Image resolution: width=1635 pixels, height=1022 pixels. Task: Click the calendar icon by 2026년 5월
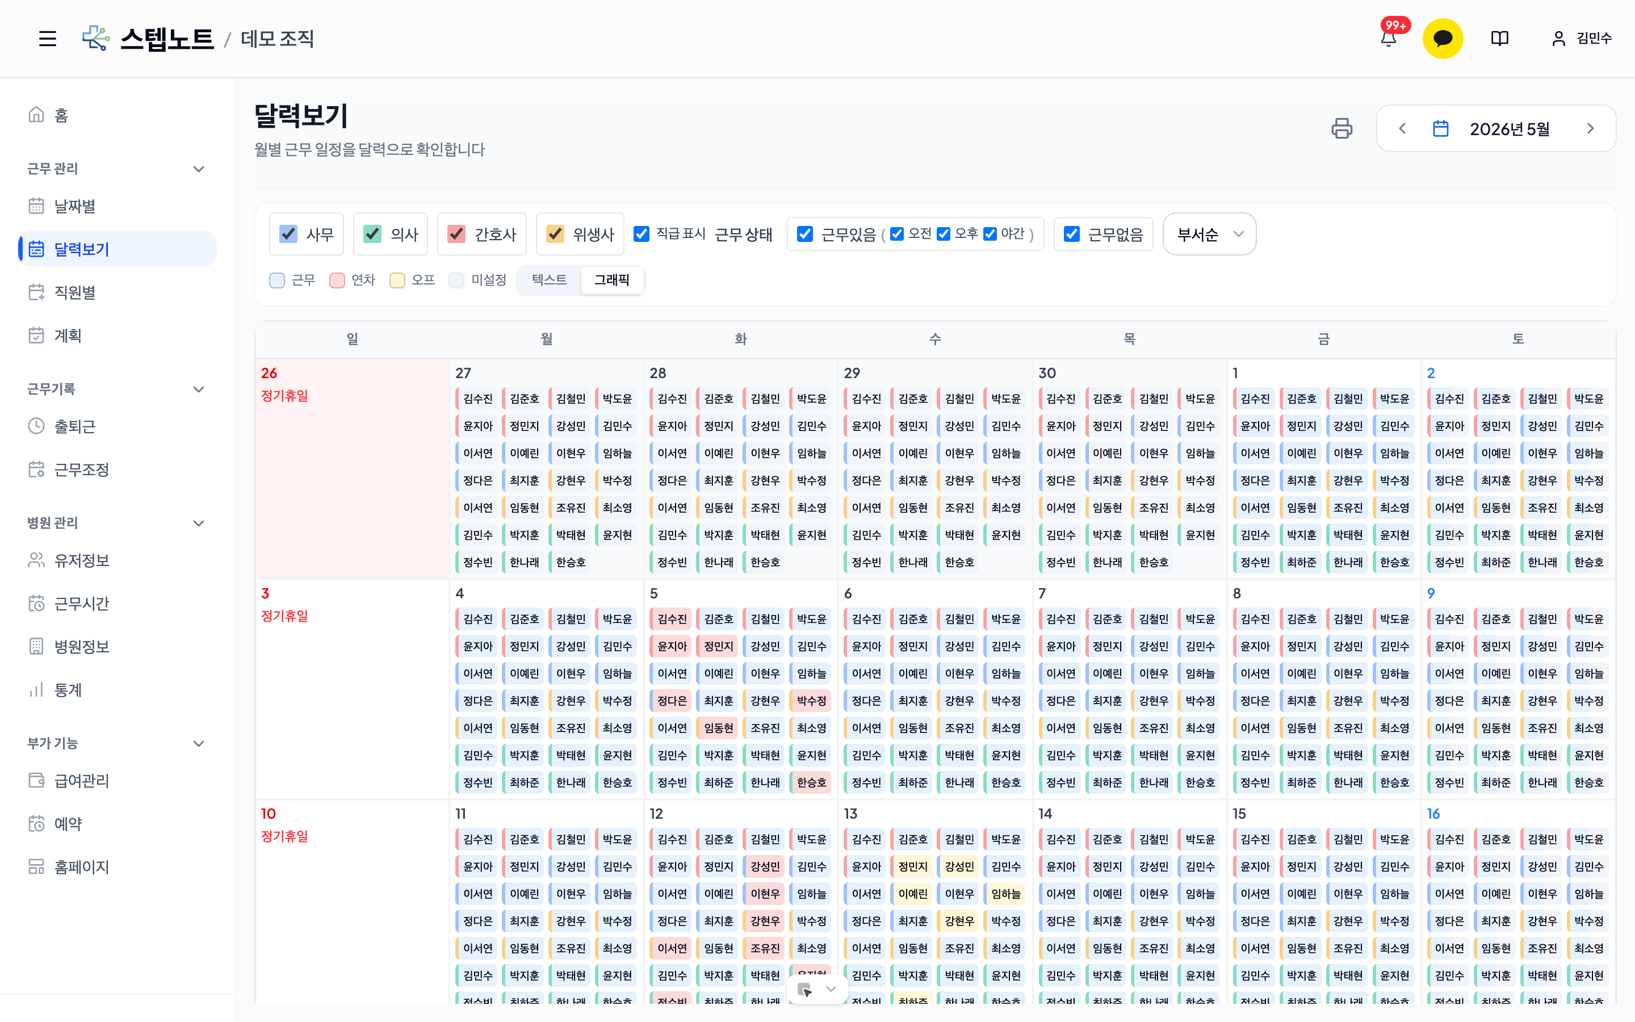[x=1440, y=128]
